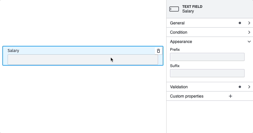The height and width of the screenshot is (133, 253).
Task: Expand General section using its chevron
Action: pyautogui.click(x=249, y=23)
